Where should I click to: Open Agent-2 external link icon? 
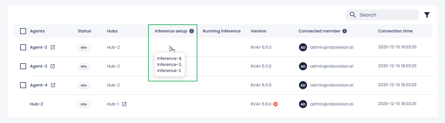(53, 47)
